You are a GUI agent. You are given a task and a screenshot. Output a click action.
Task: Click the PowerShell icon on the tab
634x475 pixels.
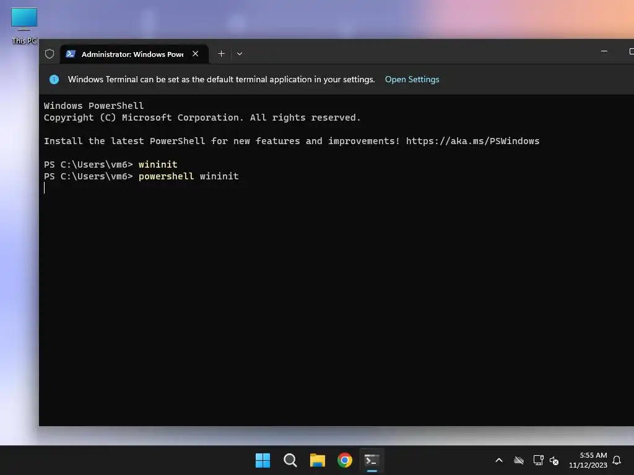tap(71, 54)
